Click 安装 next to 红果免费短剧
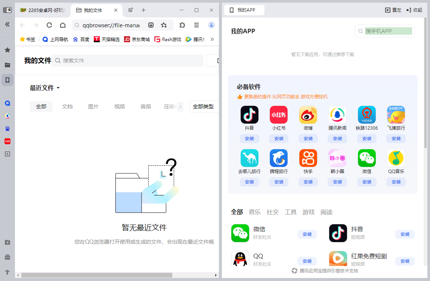The image size is (430, 281). pos(405,261)
